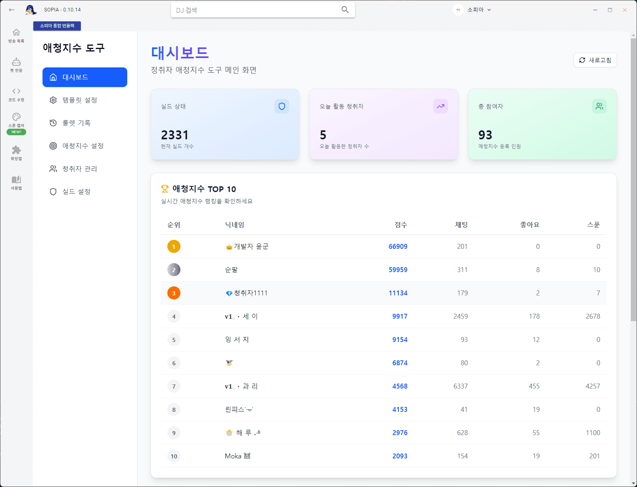Click the search magnifier icon
This screenshot has width=637, height=487.
345,10
